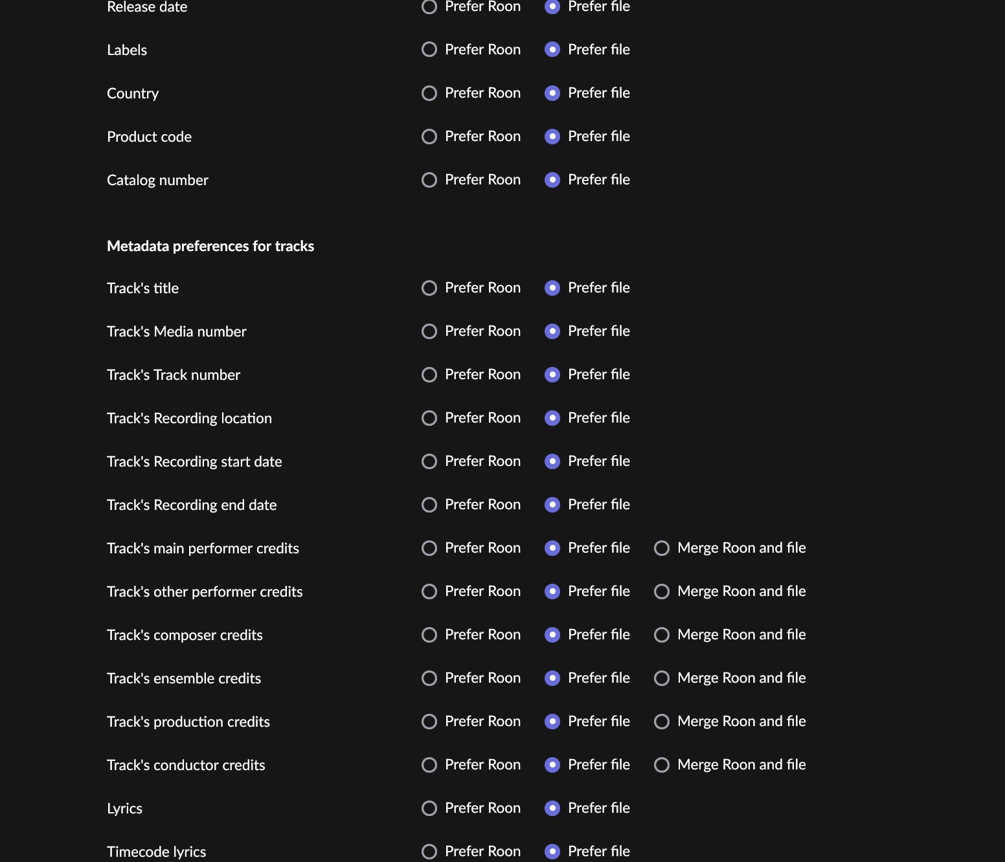The height and width of the screenshot is (862, 1005).
Task: Select Prefer Roon for Product code
Action: 429,137
